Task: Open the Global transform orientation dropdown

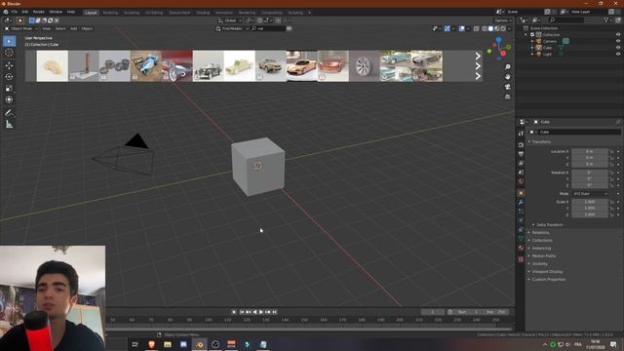Action: click(x=230, y=20)
